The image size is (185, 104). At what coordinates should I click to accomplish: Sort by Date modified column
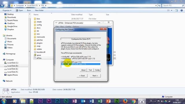(77, 15)
